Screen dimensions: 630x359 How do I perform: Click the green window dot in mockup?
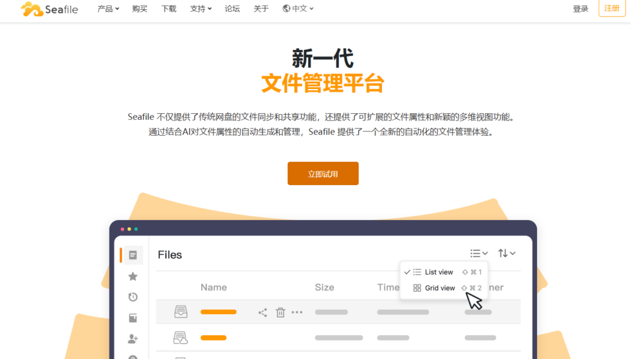point(136,229)
